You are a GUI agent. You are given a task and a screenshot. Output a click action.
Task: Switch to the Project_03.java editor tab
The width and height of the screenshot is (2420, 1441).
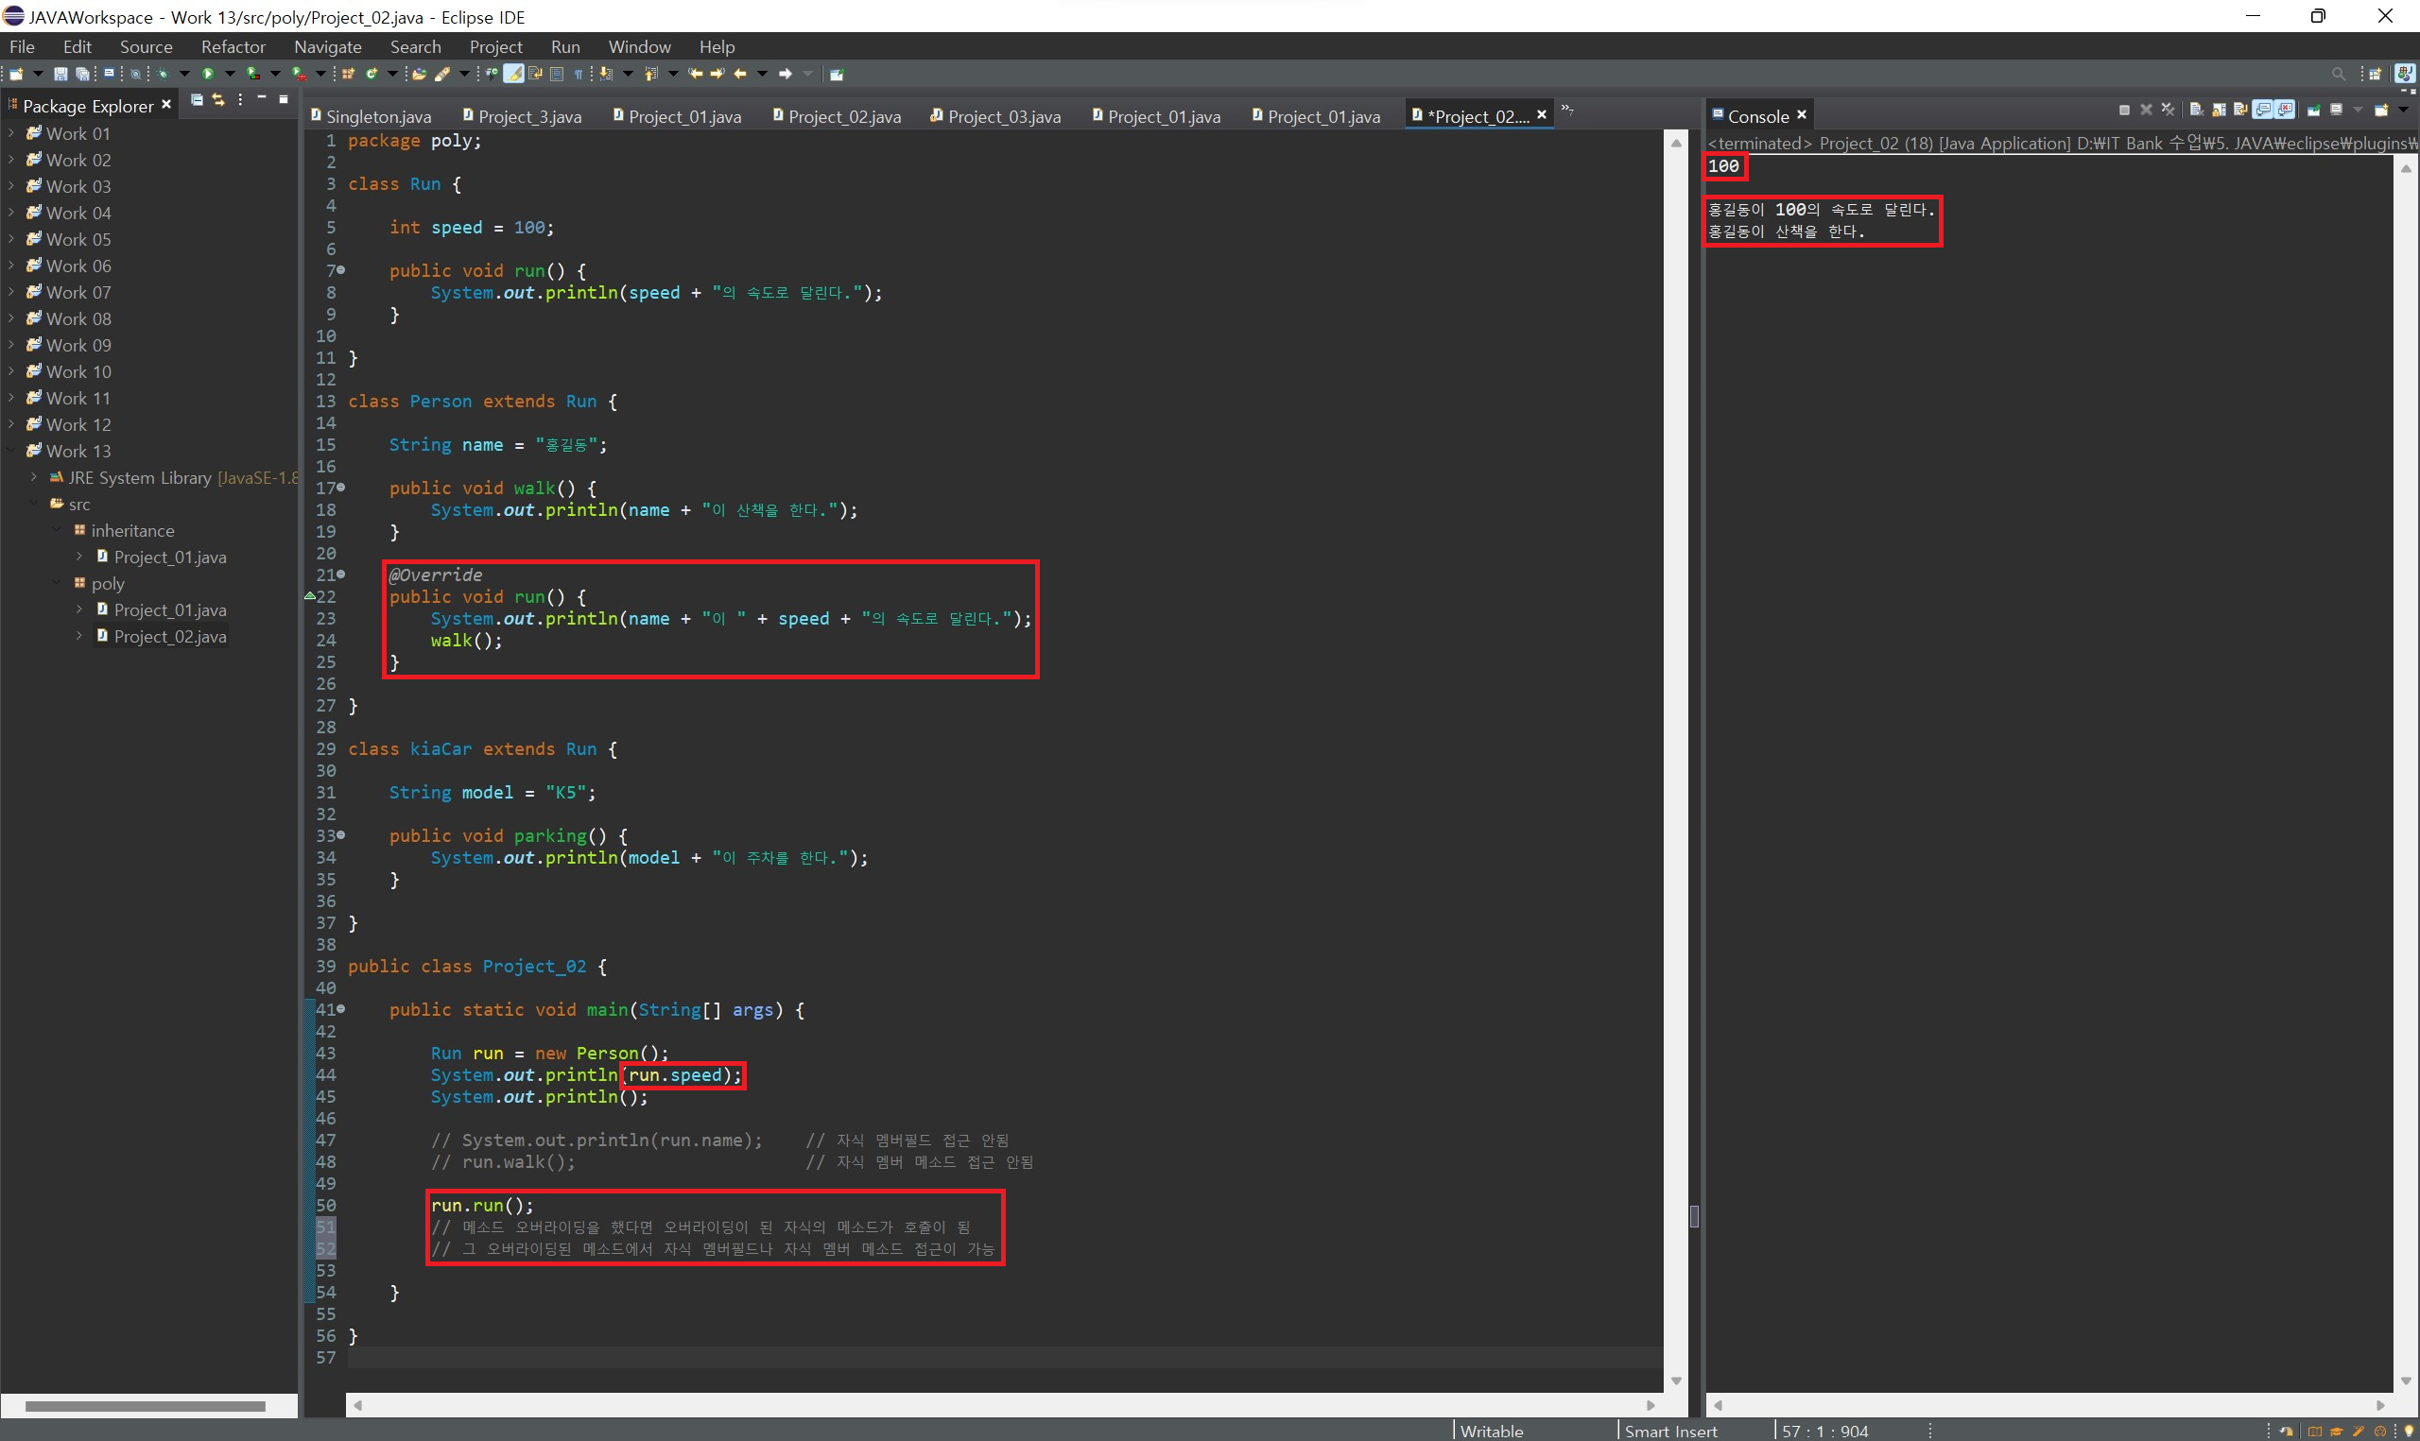click(x=1002, y=116)
